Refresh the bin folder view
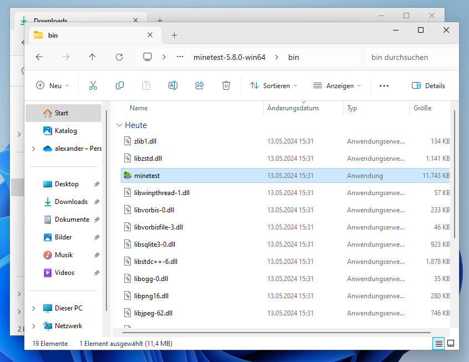This screenshot has width=469, height=362. [119, 57]
